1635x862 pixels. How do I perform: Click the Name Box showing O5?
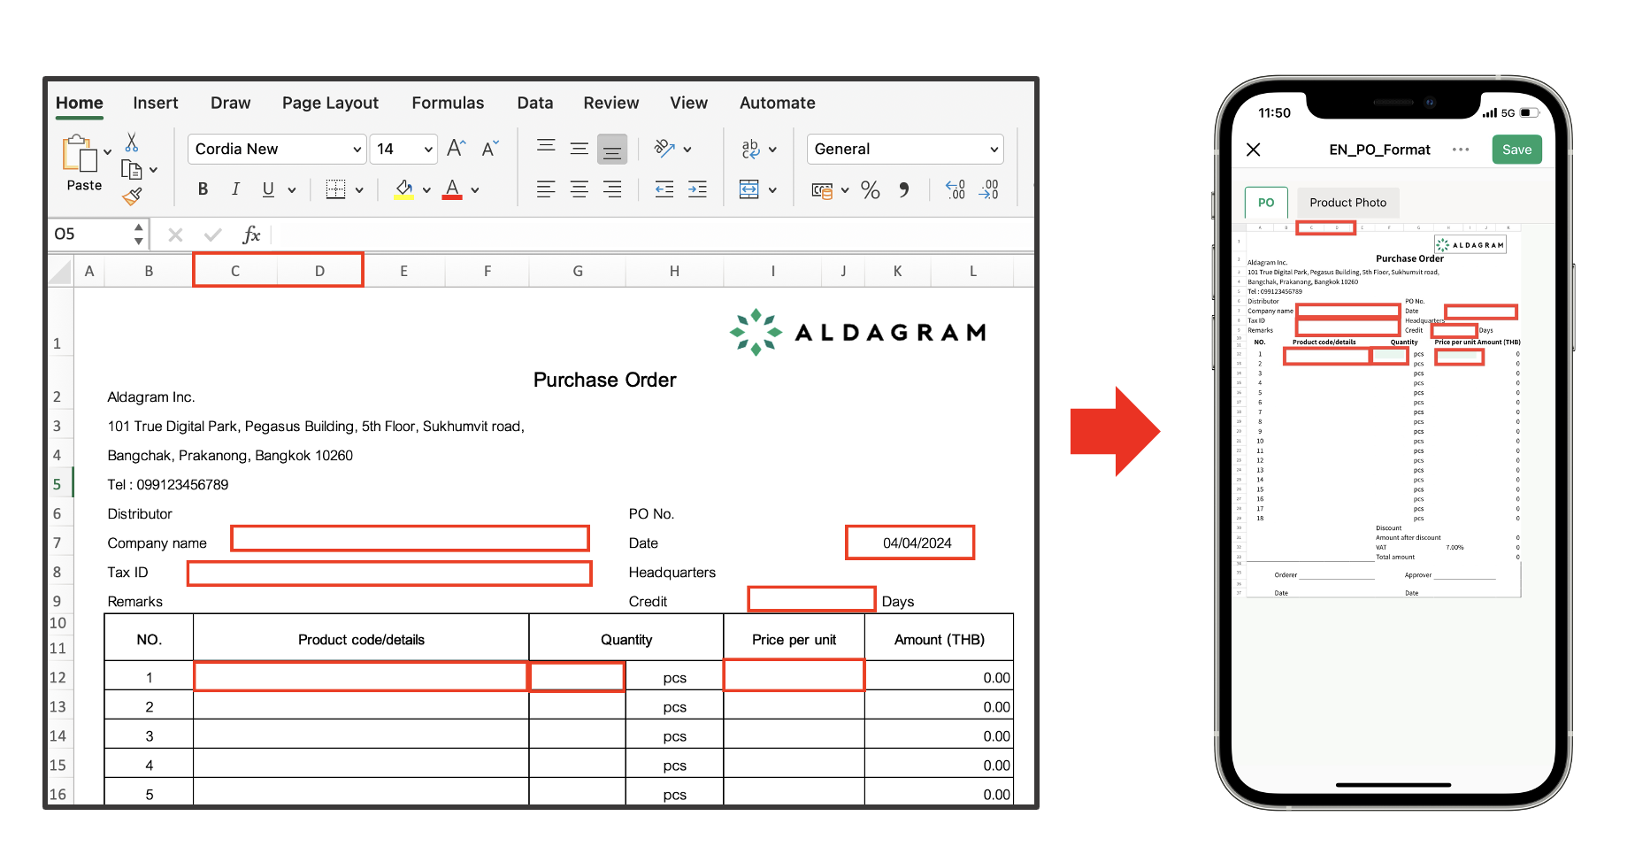click(x=88, y=235)
